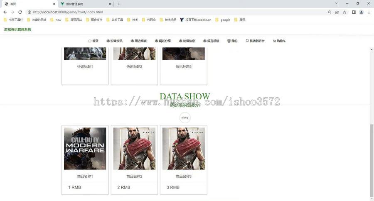Expand the tab search chevron
The image size is (374, 201).
[336, 4]
